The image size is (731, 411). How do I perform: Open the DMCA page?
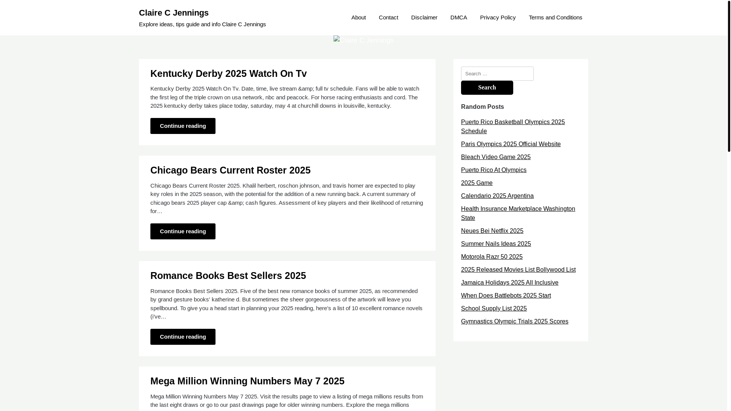pos(458,18)
